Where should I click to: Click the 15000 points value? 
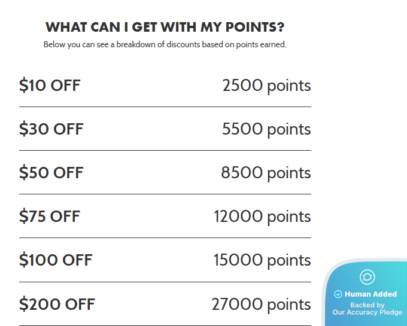tap(262, 260)
